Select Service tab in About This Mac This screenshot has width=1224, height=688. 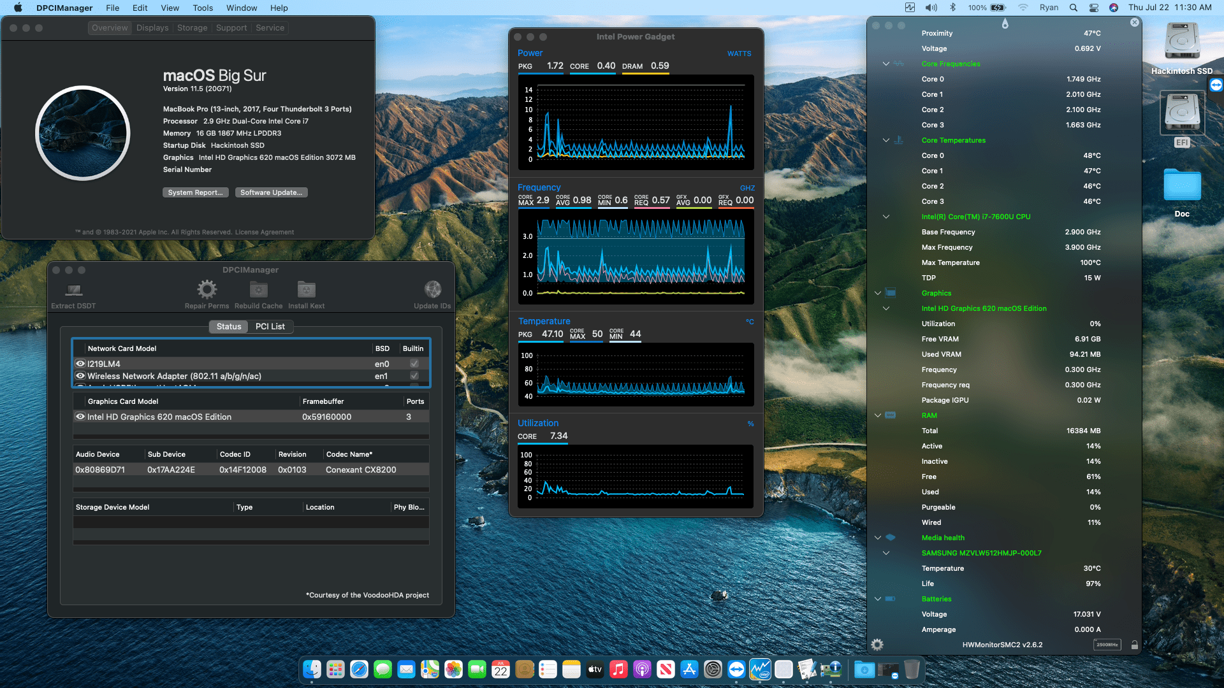[270, 28]
